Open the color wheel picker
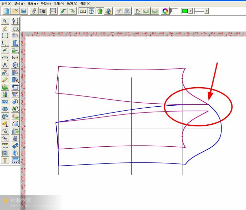Image resolution: width=246 pixels, height=210 pixels. coord(165,11)
